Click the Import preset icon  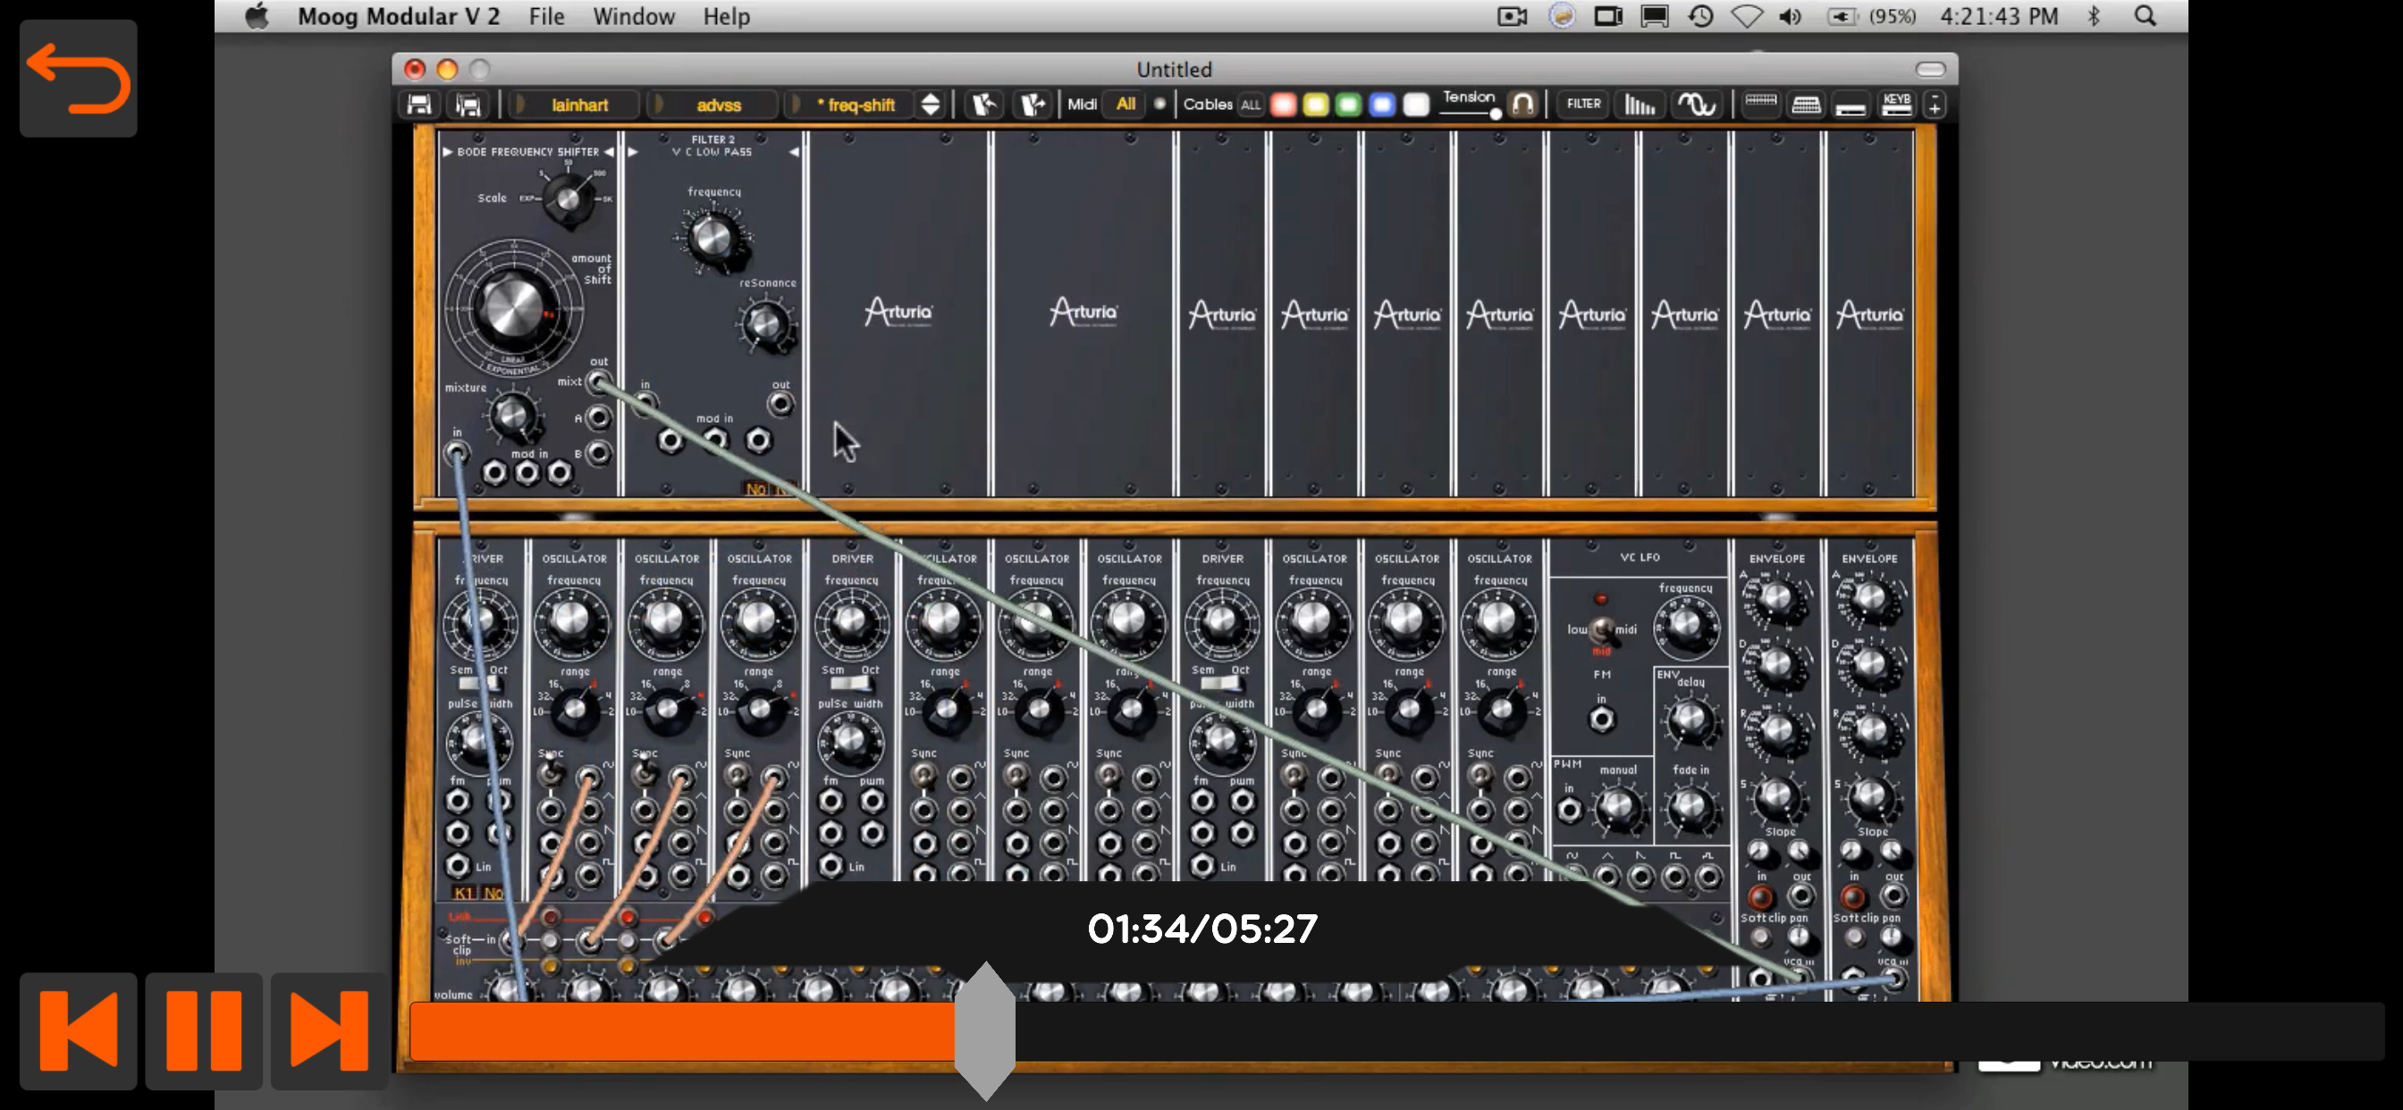(x=984, y=105)
